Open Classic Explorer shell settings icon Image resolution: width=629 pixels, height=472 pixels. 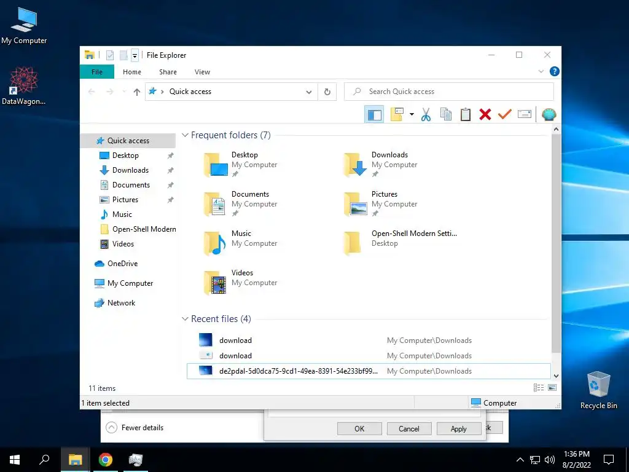[x=549, y=114]
